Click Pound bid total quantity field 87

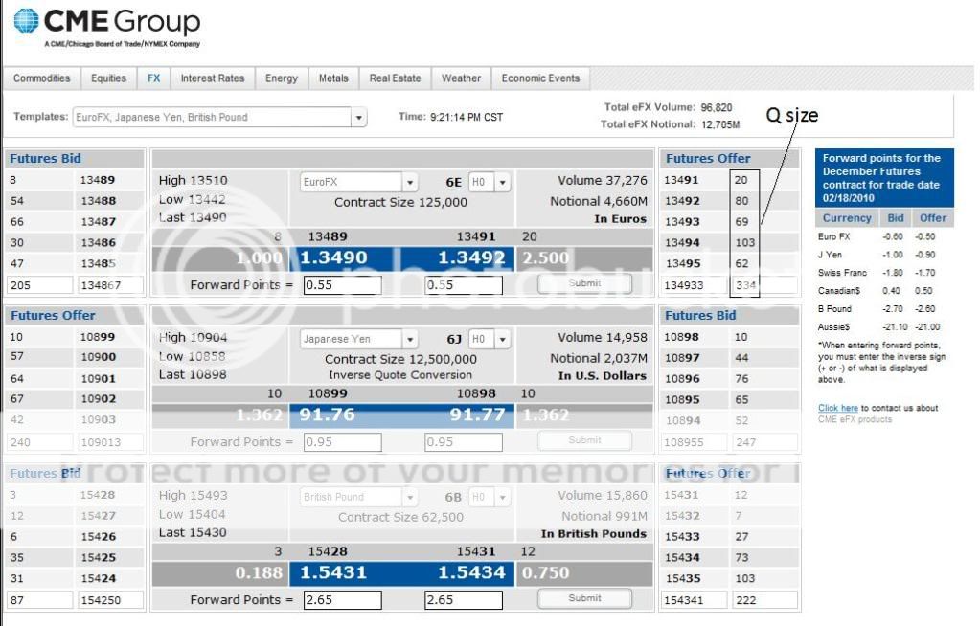(40, 600)
